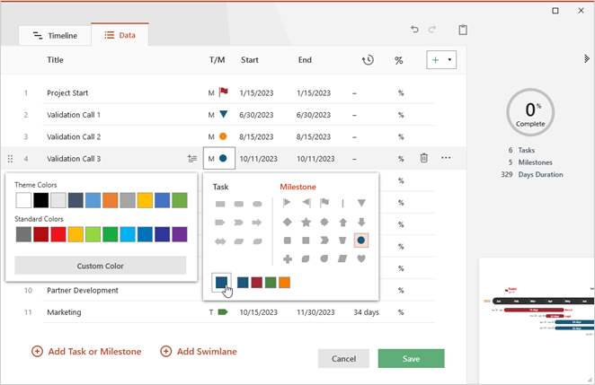Pick the heart milestone shape
Image resolution: width=595 pixels, height=385 pixels.
pos(361,259)
